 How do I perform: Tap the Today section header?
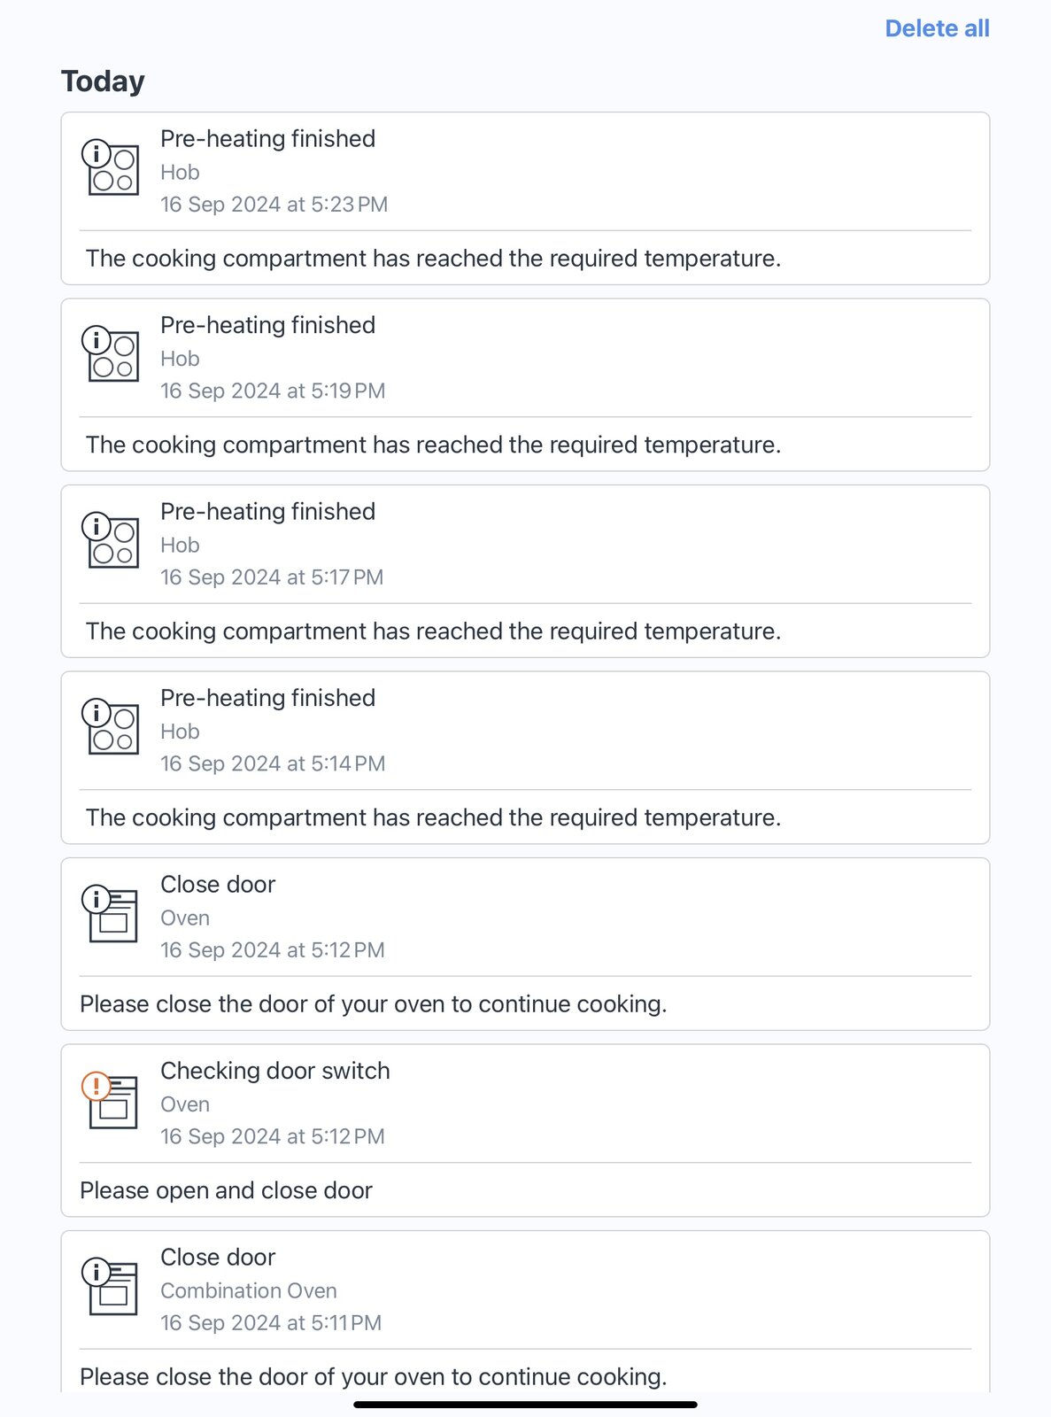[x=103, y=81]
